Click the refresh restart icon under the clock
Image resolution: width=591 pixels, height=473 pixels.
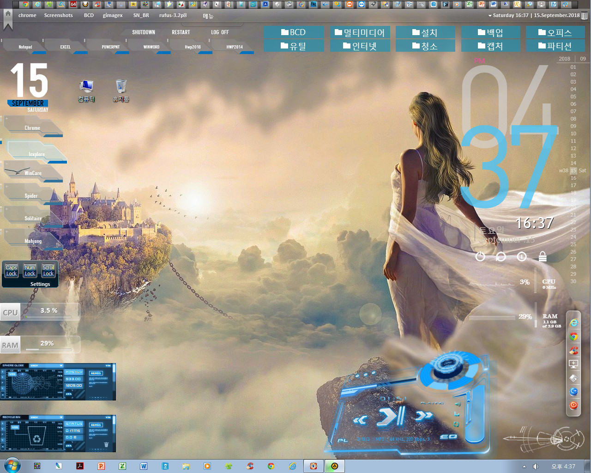click(x=501, y=256)
